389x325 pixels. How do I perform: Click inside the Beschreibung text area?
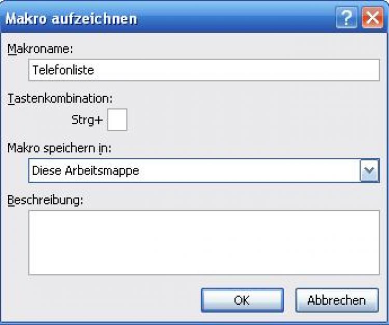pos(204,242)
